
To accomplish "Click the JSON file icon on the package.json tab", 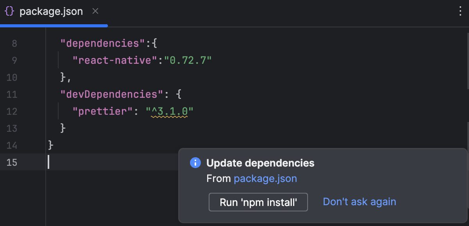I will point(9,11).
